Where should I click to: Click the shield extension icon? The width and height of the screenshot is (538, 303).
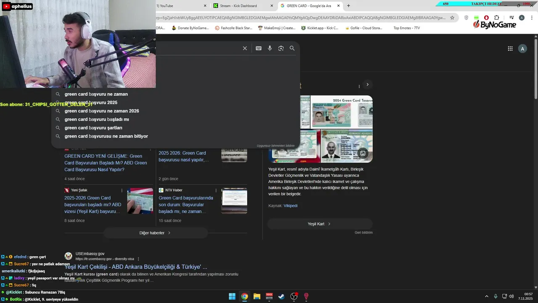[x=466, y=18]
